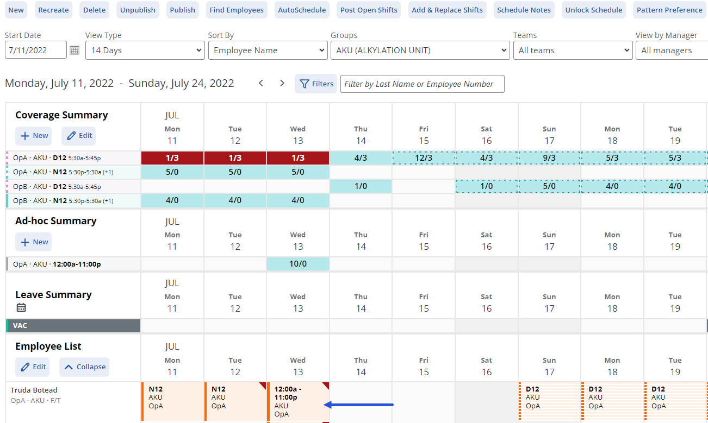Open Truda Botead employee name
The width and height of the screenshot is (708, 423).
coord(34,390)
